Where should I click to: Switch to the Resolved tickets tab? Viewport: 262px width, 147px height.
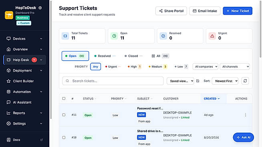pos(105,56)
